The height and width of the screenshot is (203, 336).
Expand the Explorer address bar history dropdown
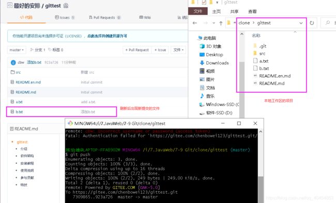[x=301, y=23]
